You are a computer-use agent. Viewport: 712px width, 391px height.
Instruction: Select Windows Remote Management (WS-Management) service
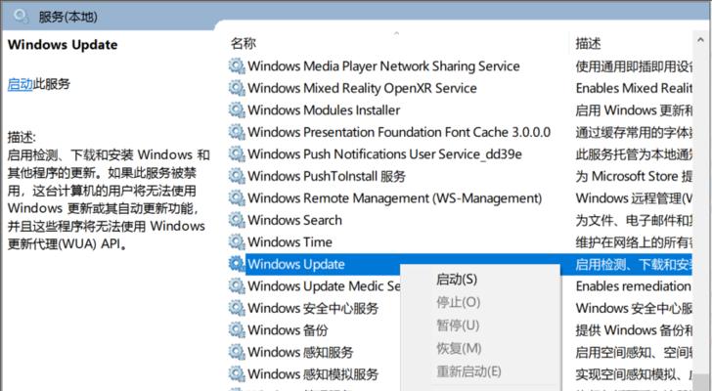(x=394, y=198)
